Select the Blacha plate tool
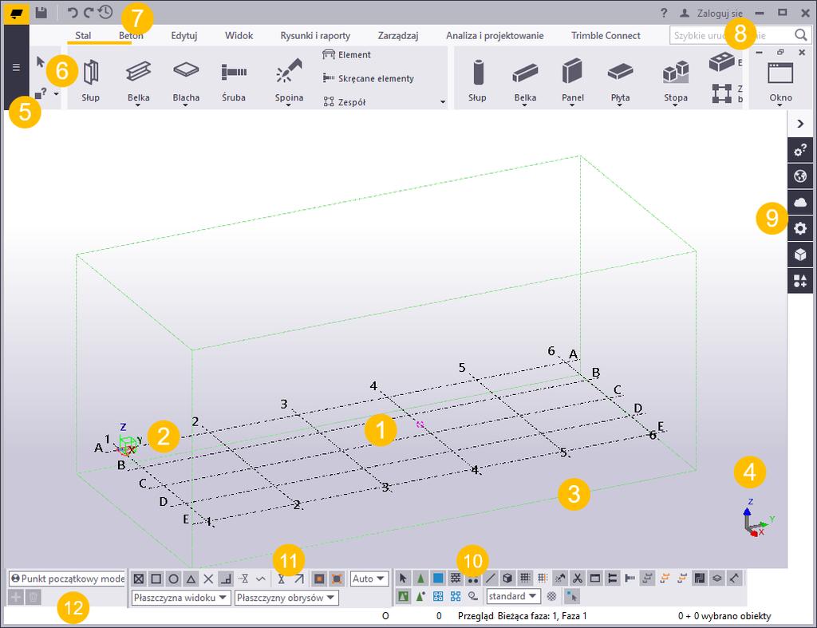This screenshot has height=628, width=817. click(x=186, y=80)
